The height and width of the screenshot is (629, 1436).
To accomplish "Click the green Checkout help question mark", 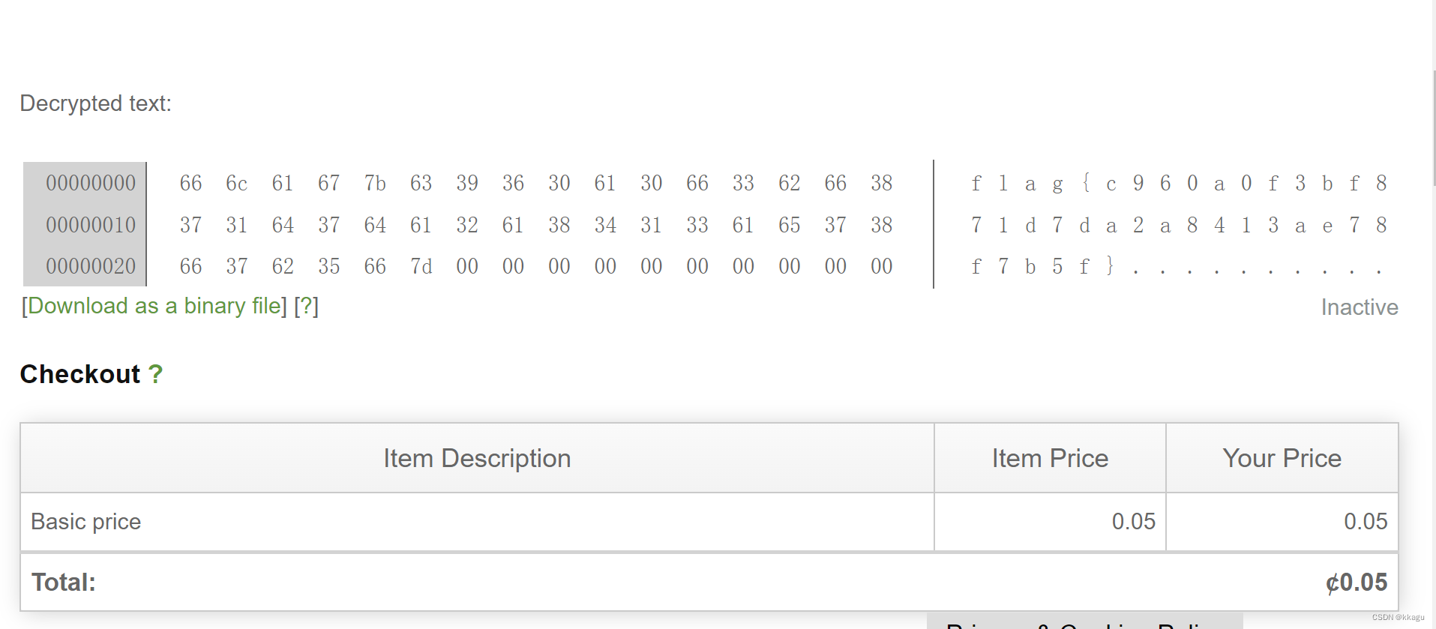I will [155, 374].
